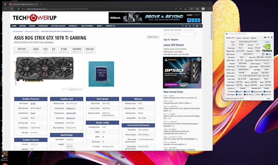Open Heaven Benchmark desktop shortcut

coord(5,156)
